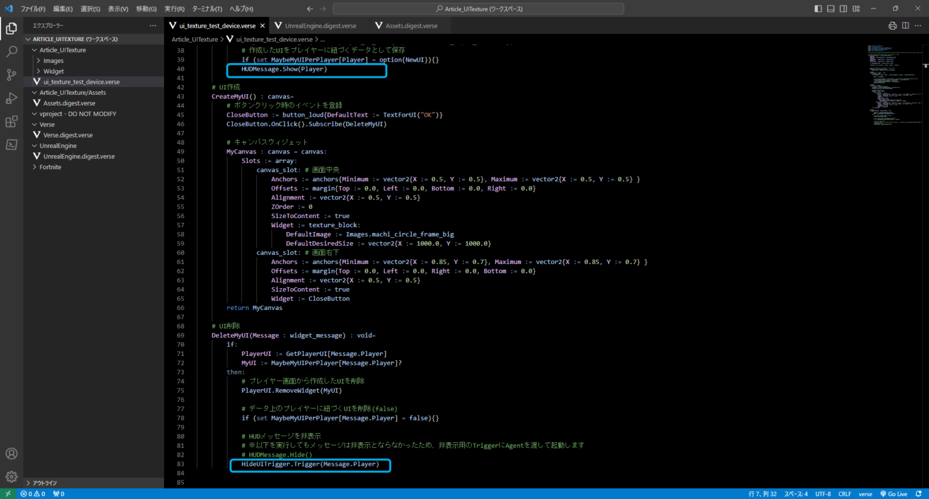Expand the アウトライン section
This screenshot has height=499, width=929.
tap(45, 483)
